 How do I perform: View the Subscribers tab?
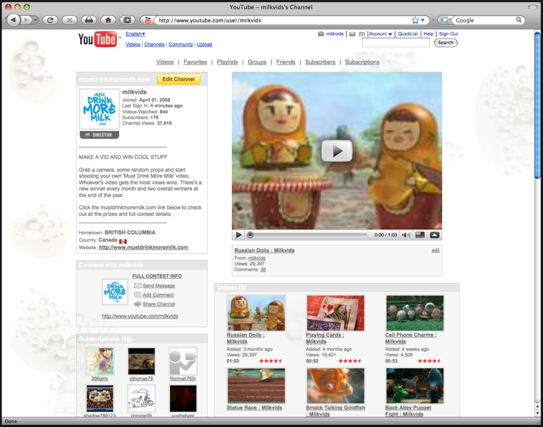click(320, 62)
